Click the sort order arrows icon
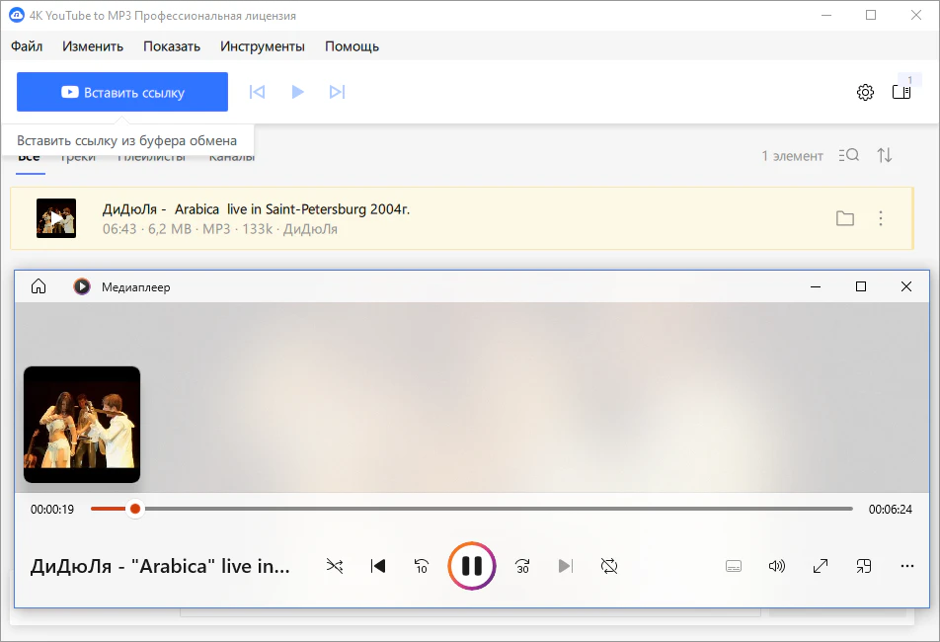The height and width of the screenshot is (642, 940). click(x=885, y=155)
